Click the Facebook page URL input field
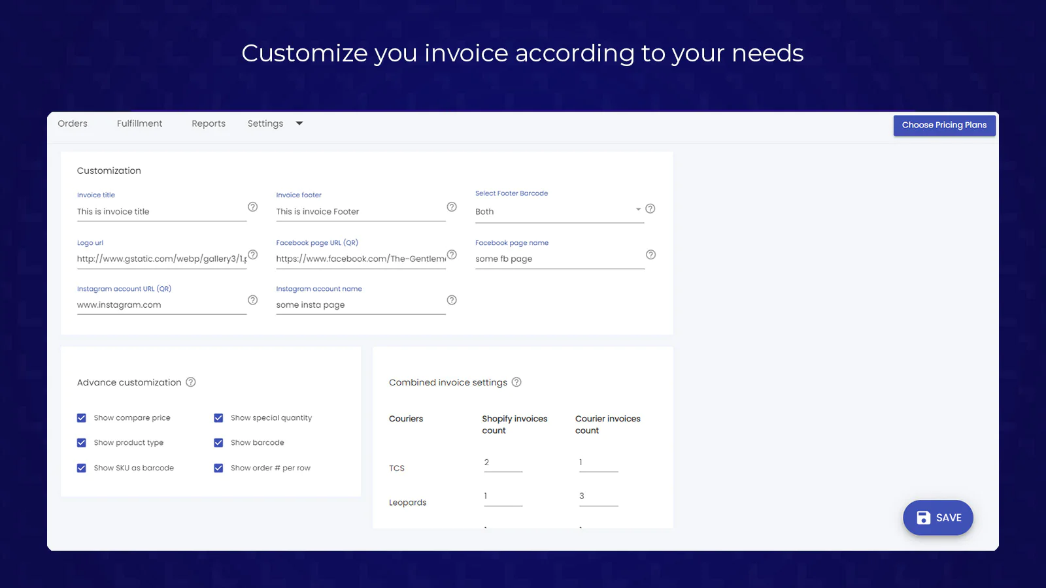This screenshot has width=1046, height=588. tap(361, 259)
